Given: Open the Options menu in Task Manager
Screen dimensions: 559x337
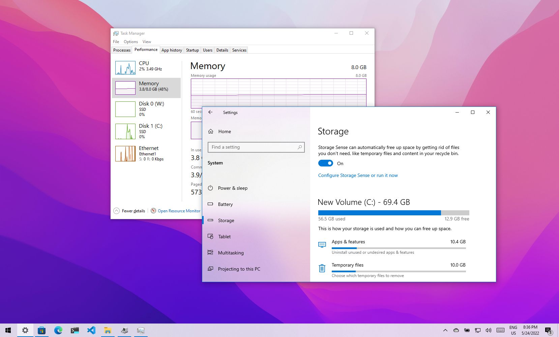Looking at the screenshot, I should pos(130,42).
